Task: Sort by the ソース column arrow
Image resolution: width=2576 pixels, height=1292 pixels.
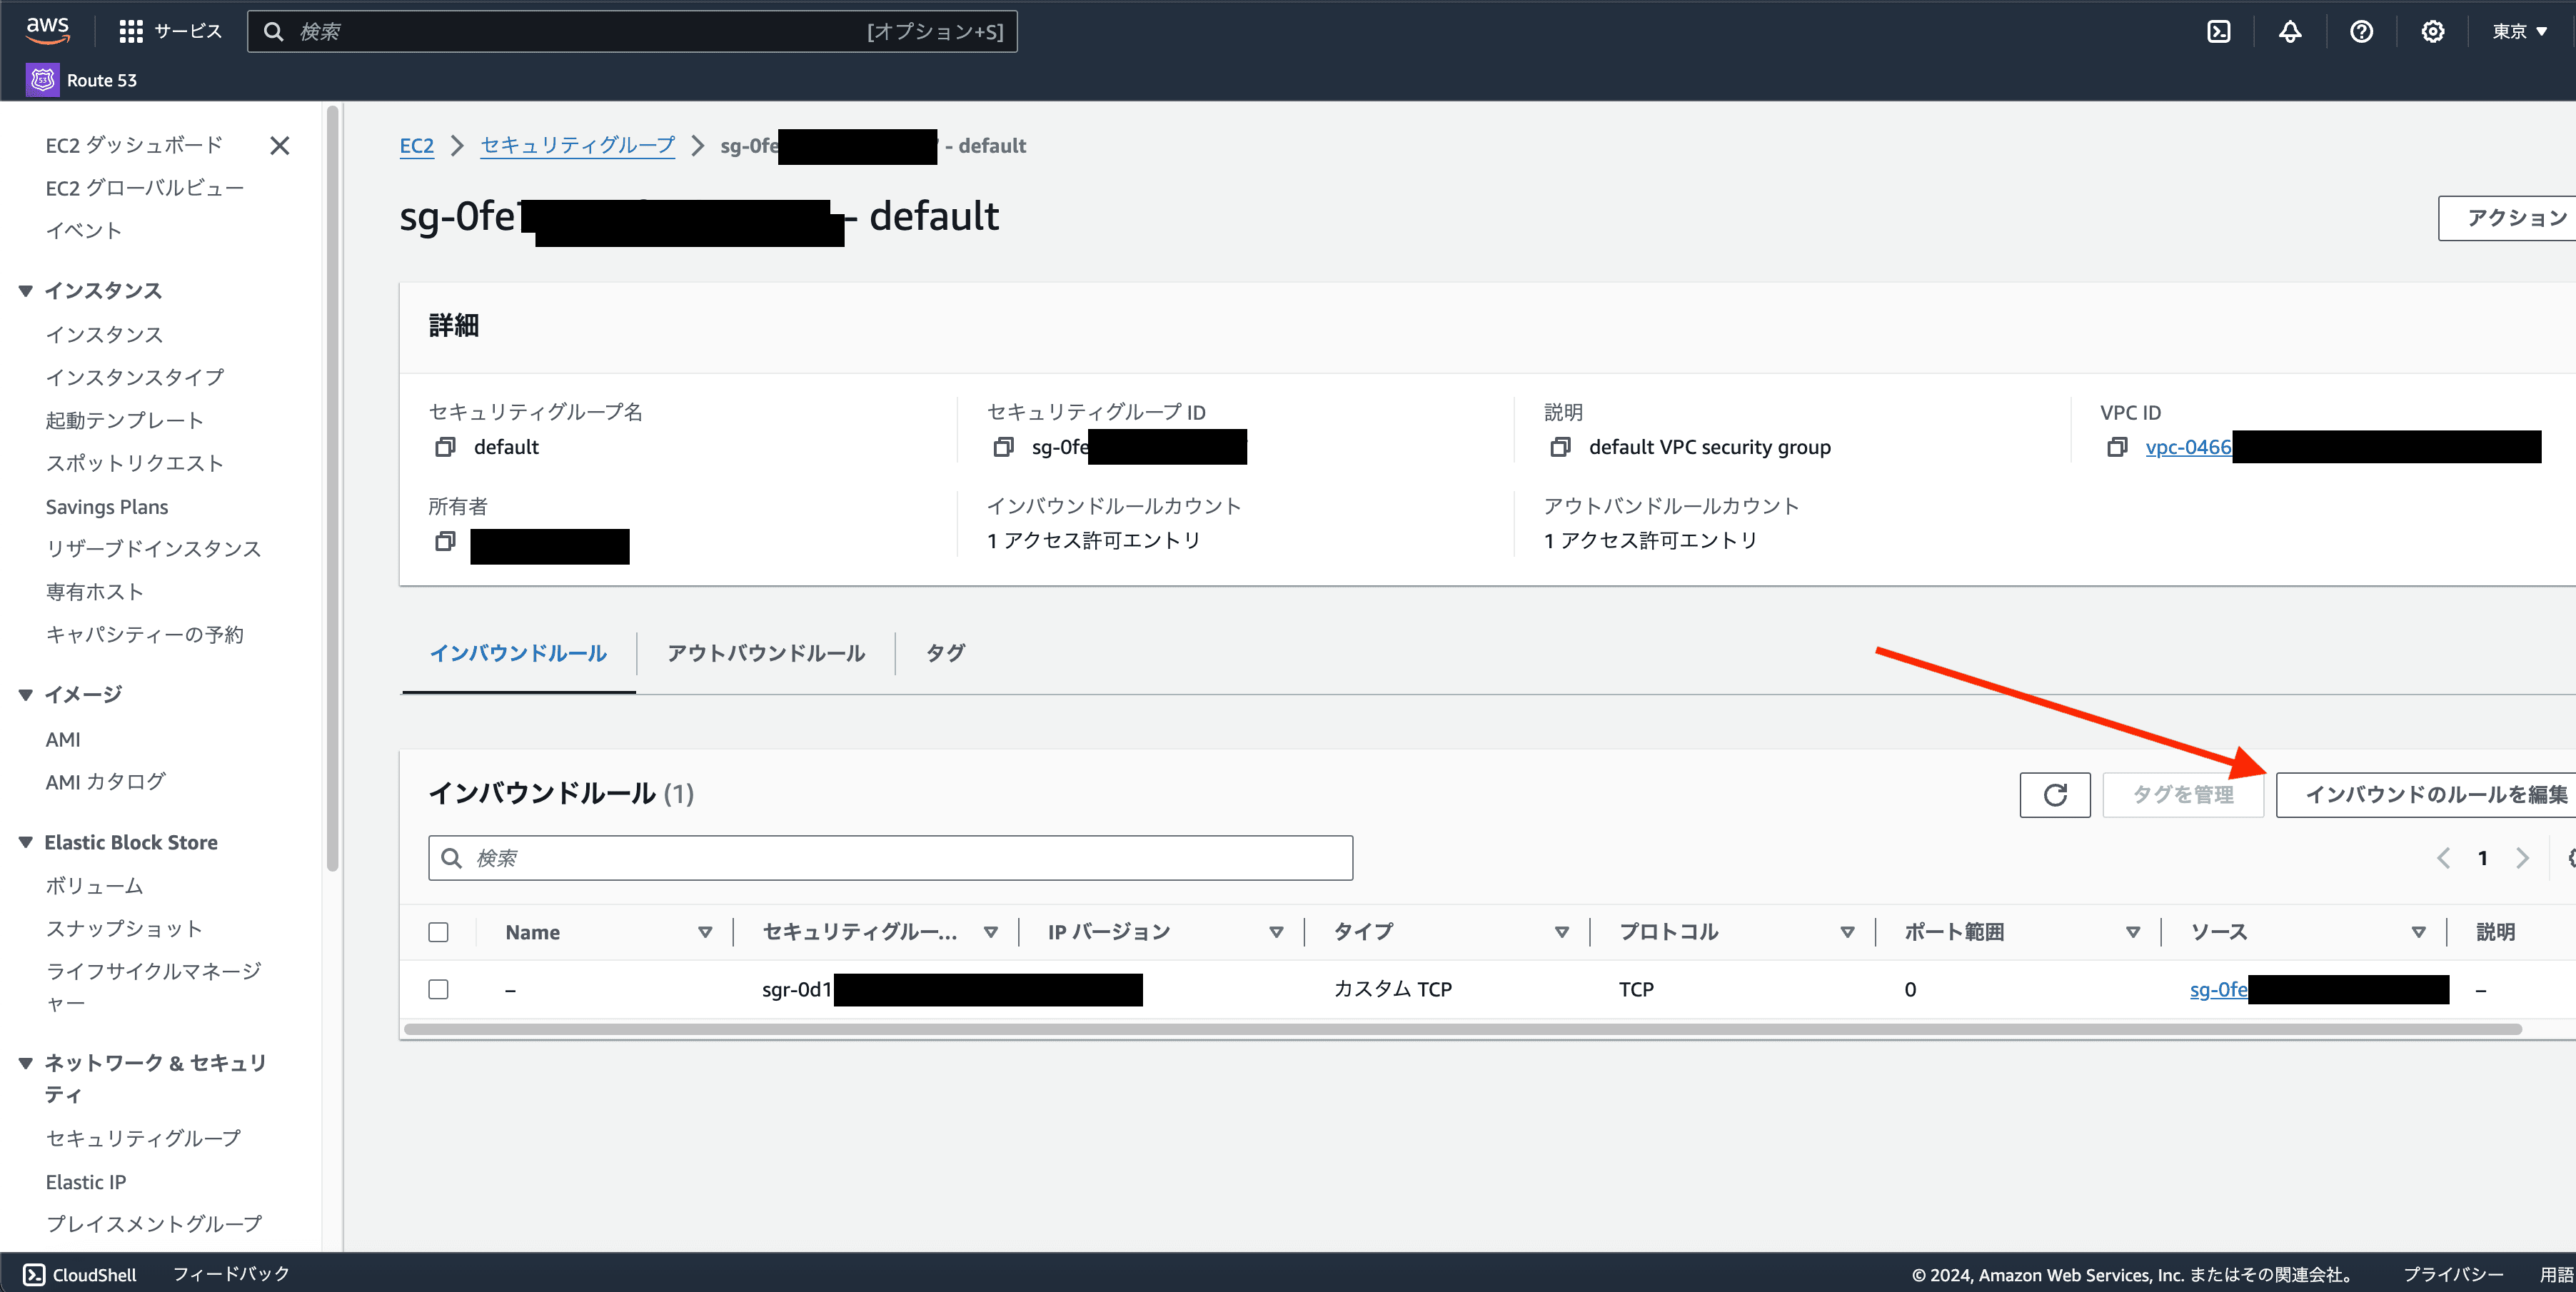Action: click(x=2418, y=932)
